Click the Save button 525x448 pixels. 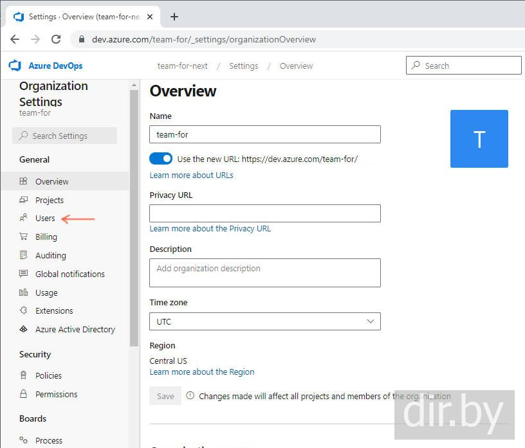165,396
